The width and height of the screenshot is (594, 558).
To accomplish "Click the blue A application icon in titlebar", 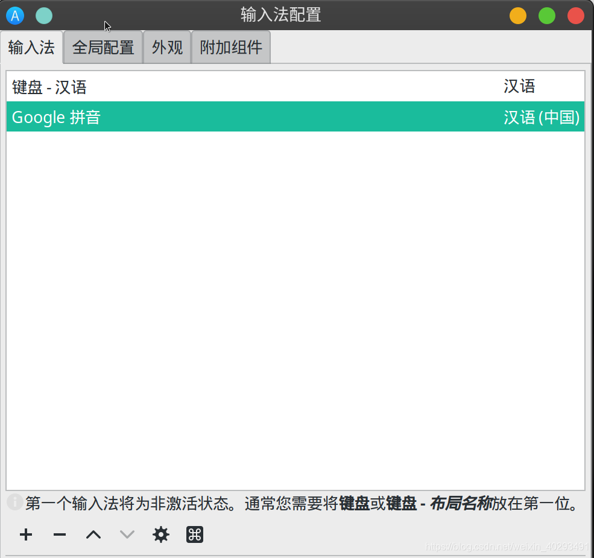I will point(15,16).
